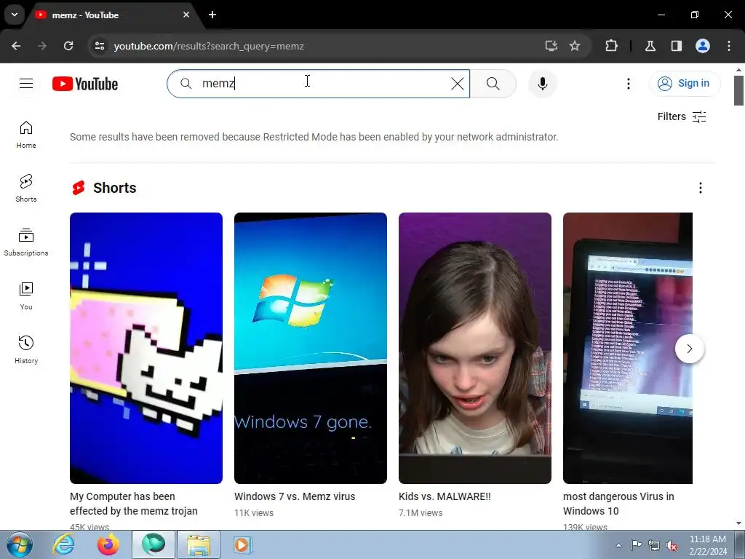Open the Extensions puzzle icon

click(611, 46)
